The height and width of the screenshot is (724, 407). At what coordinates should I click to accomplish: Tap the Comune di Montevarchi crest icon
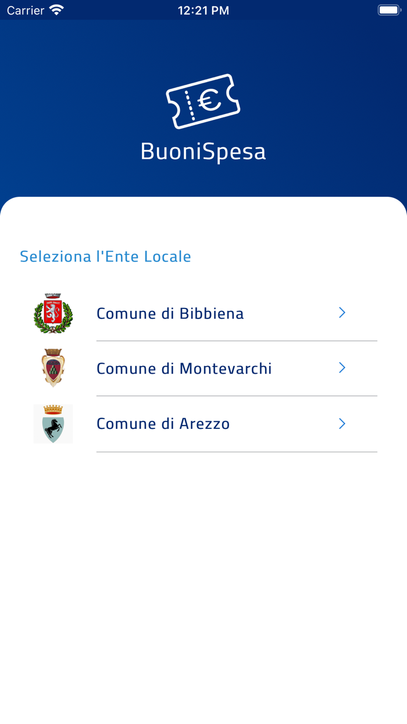[53, 367]
